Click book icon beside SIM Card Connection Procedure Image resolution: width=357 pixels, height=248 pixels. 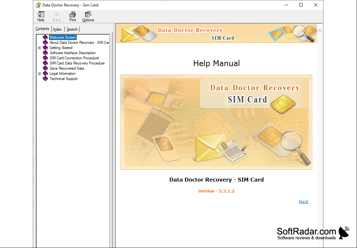pos(45,58)
